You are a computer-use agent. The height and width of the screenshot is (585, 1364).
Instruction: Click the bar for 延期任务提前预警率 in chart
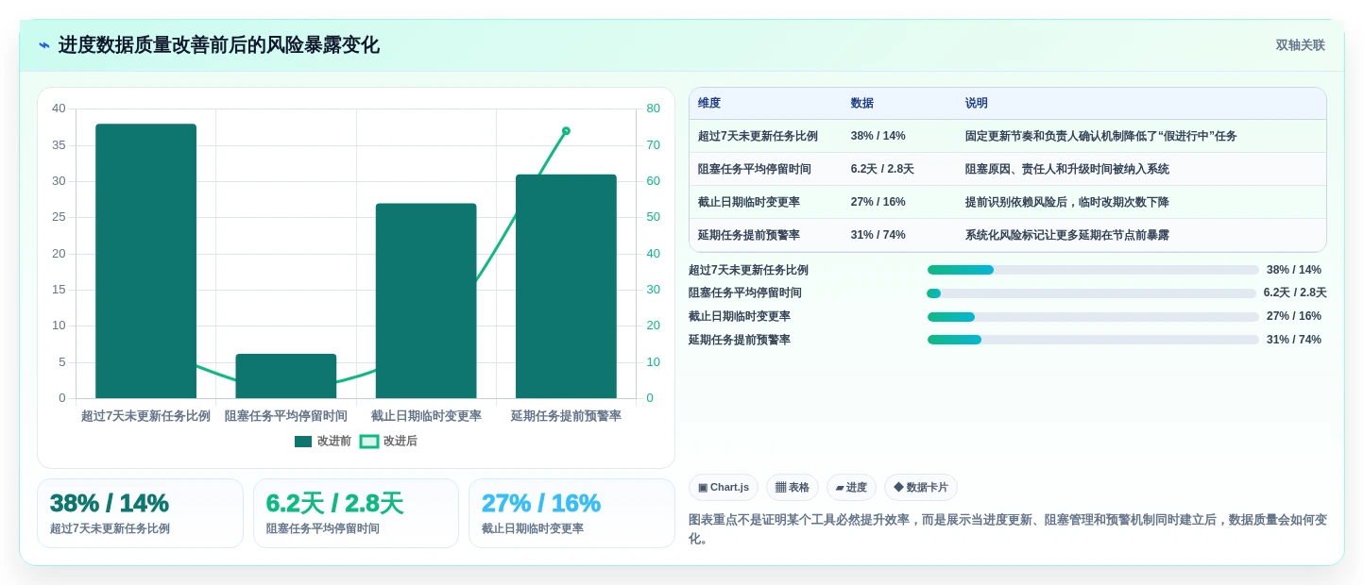pos(566,287)
